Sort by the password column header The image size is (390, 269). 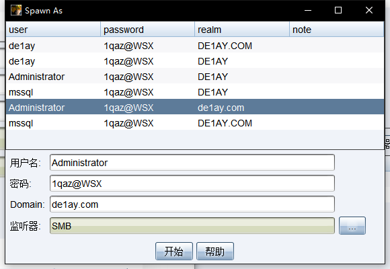click(147, 30)
